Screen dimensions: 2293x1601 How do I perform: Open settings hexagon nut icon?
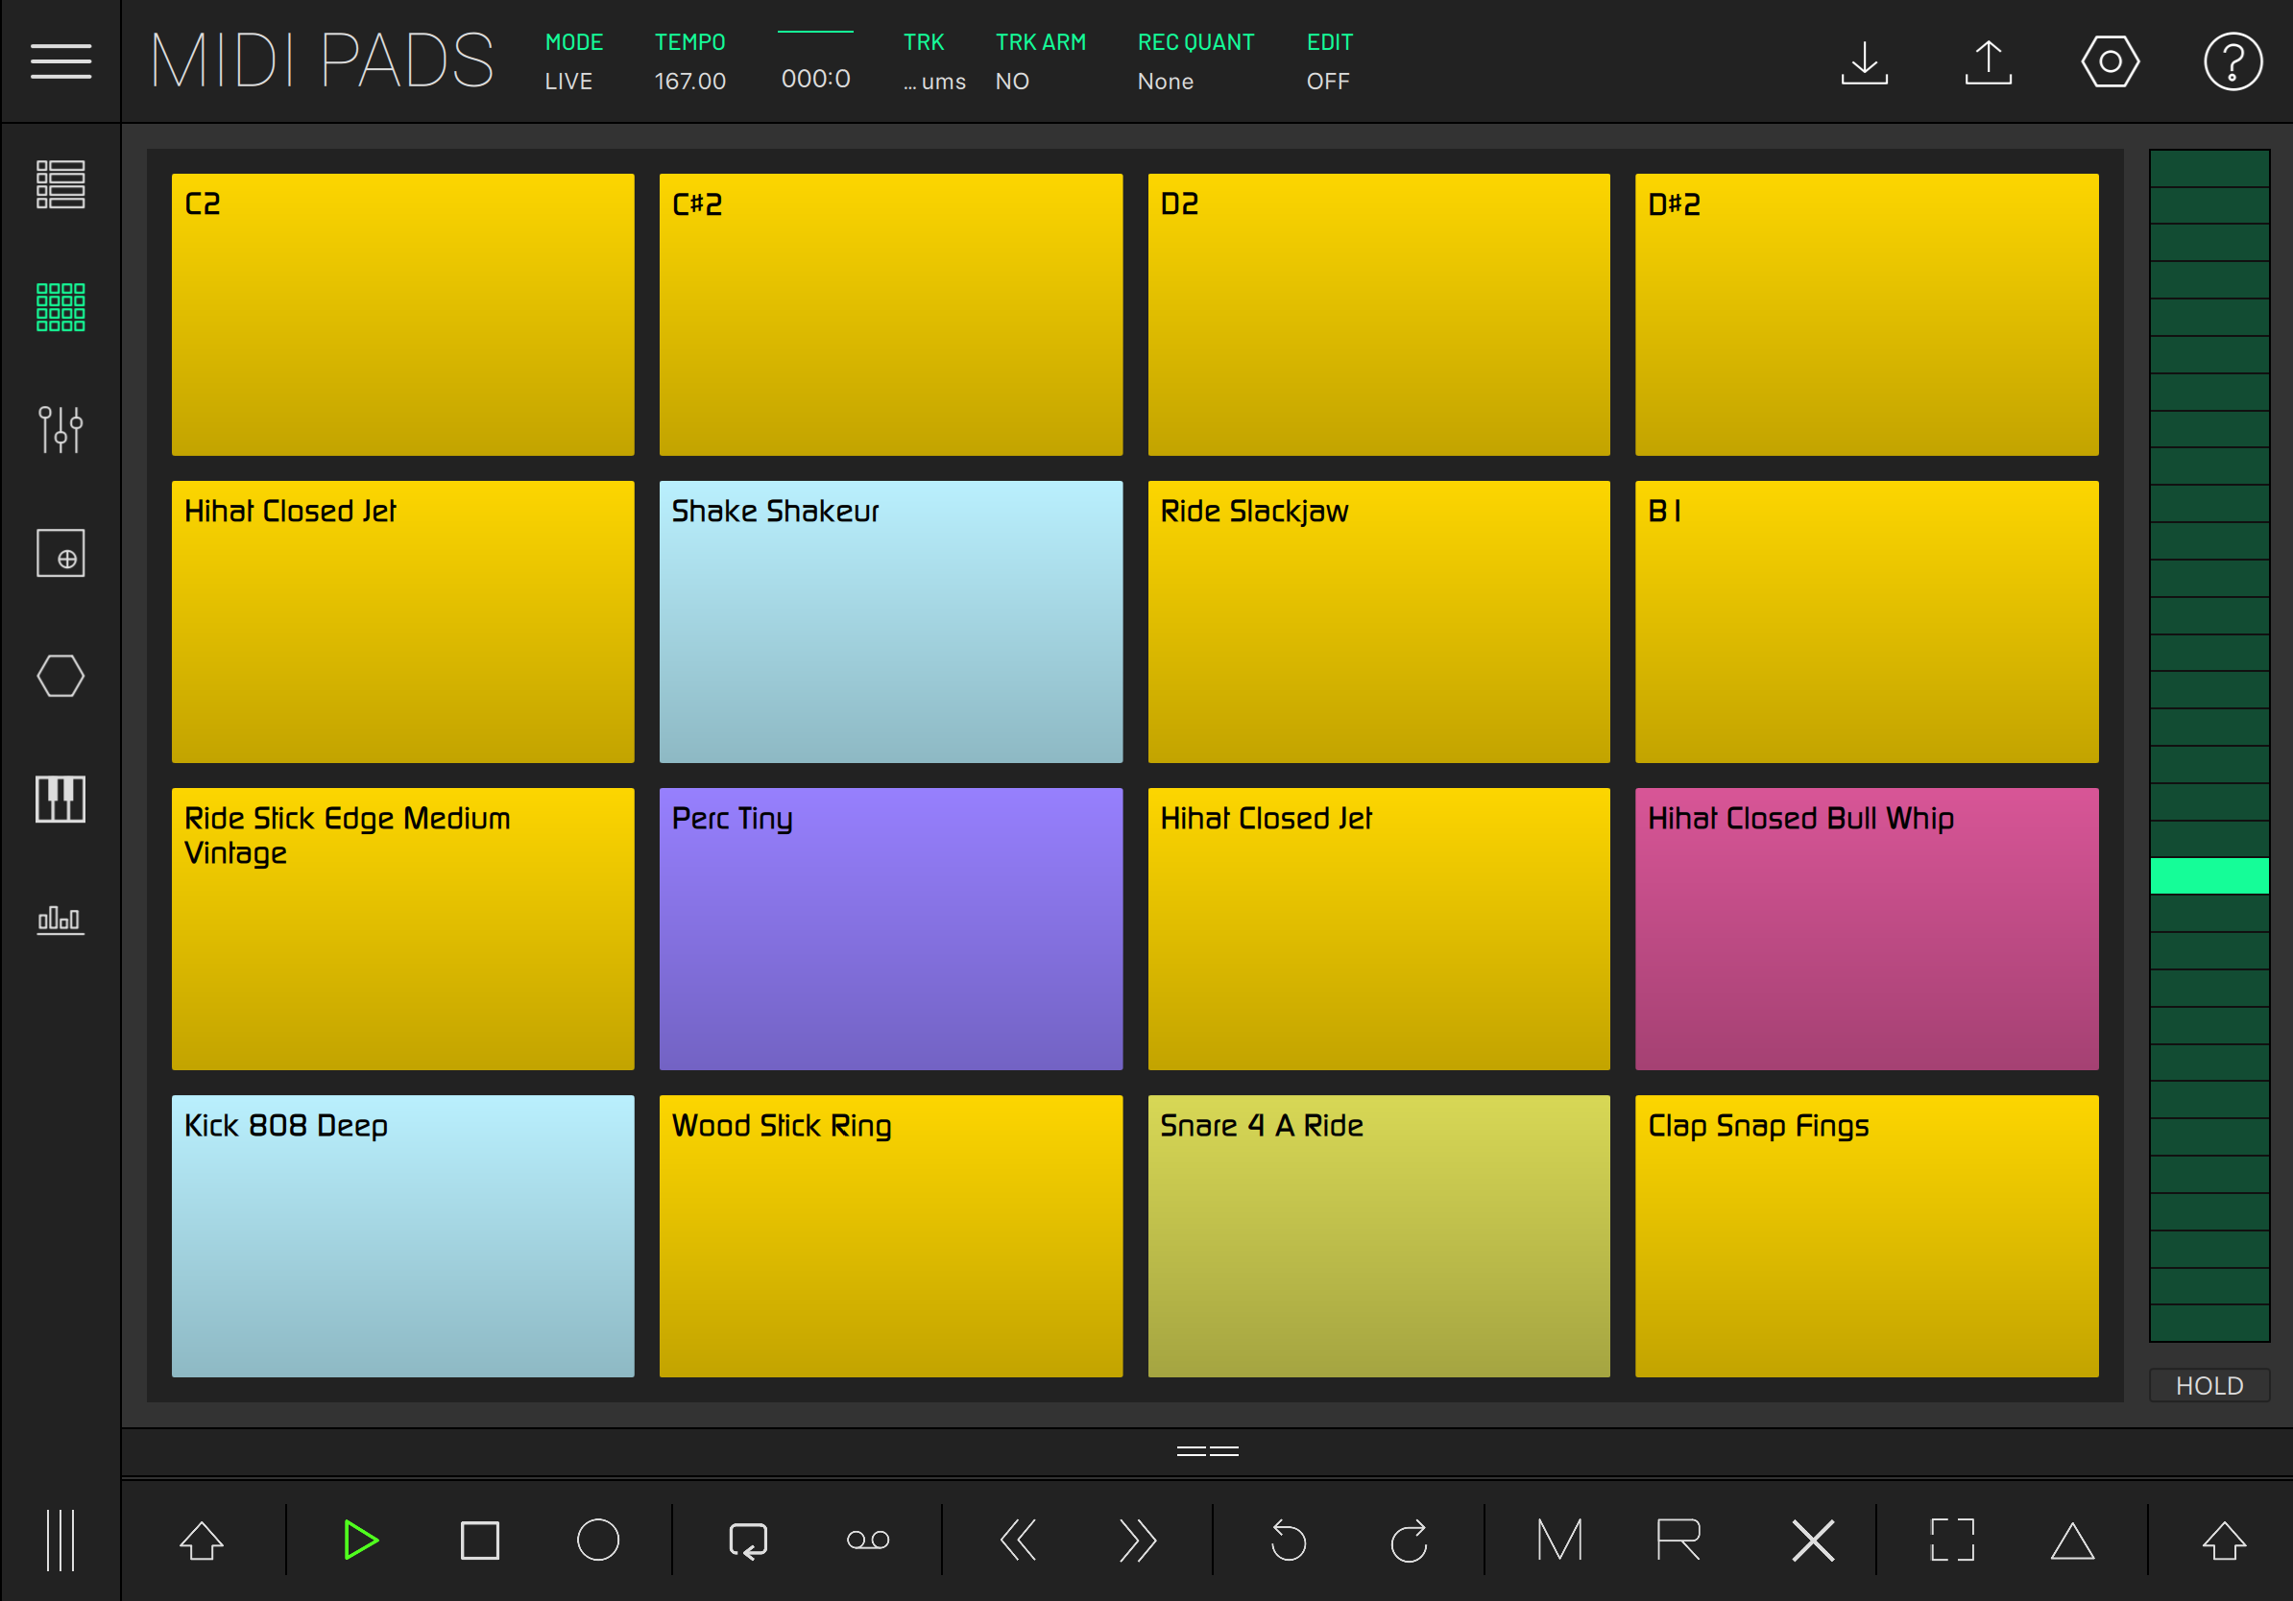2111,61
